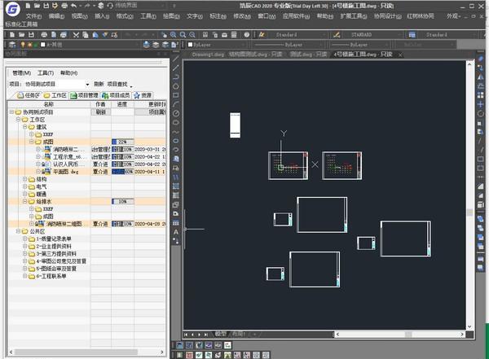
Task: Select the Multiline Text A tool
Action: point(176,232)
